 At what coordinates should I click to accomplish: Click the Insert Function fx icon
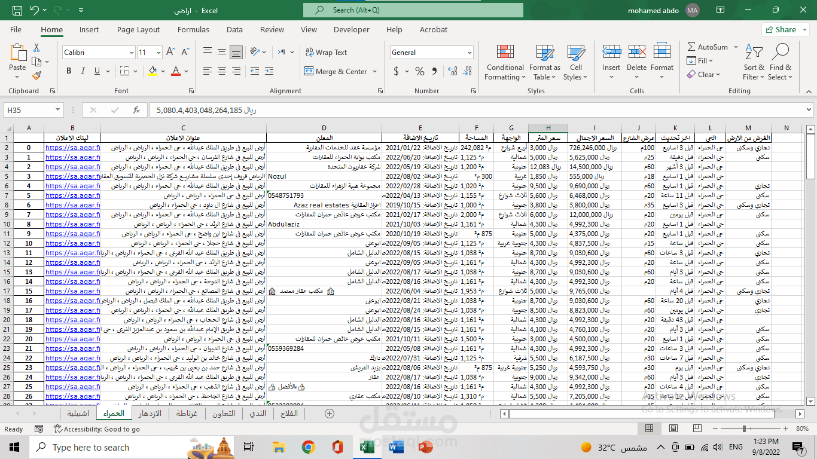136,110
